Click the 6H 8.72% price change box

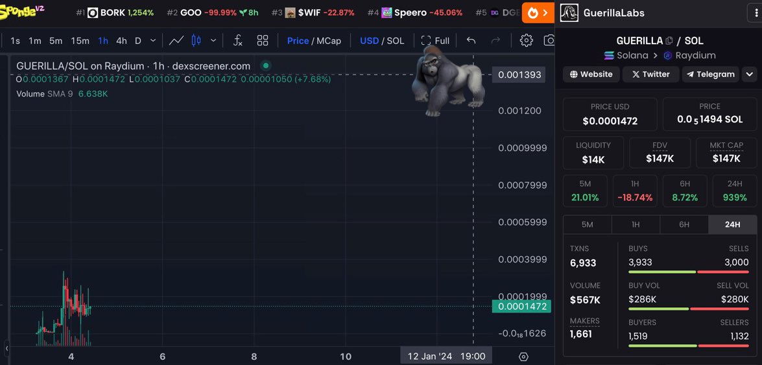[685, 191]
